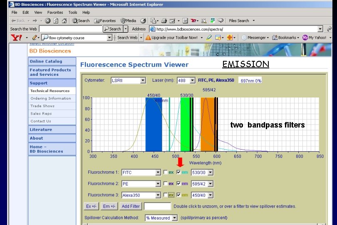Click the orange 585/42 filter band

[x=208, y=125]
